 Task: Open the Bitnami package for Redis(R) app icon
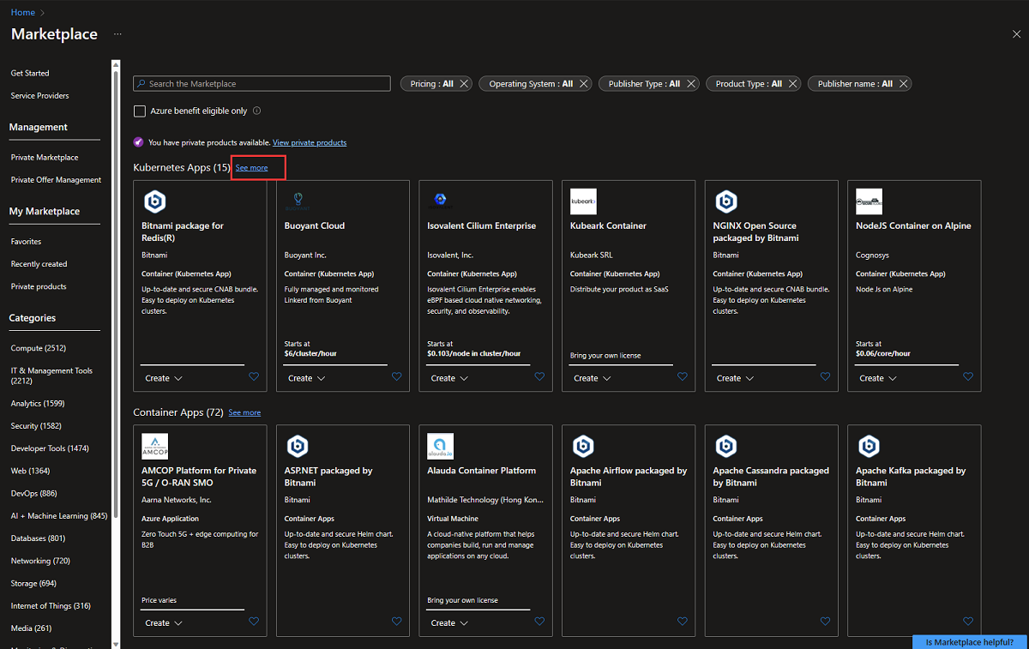pos(154,201)
